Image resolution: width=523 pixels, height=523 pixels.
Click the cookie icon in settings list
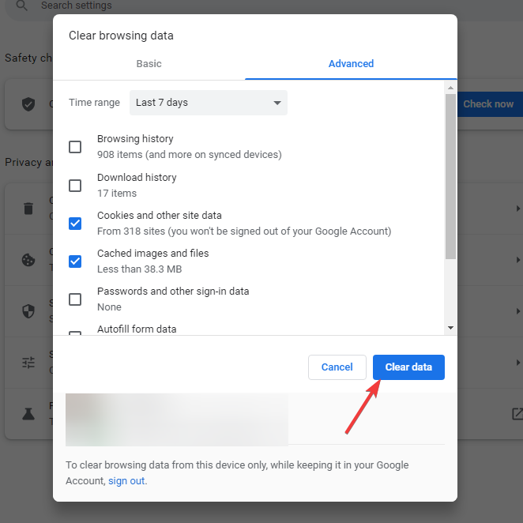click(28, 260)
